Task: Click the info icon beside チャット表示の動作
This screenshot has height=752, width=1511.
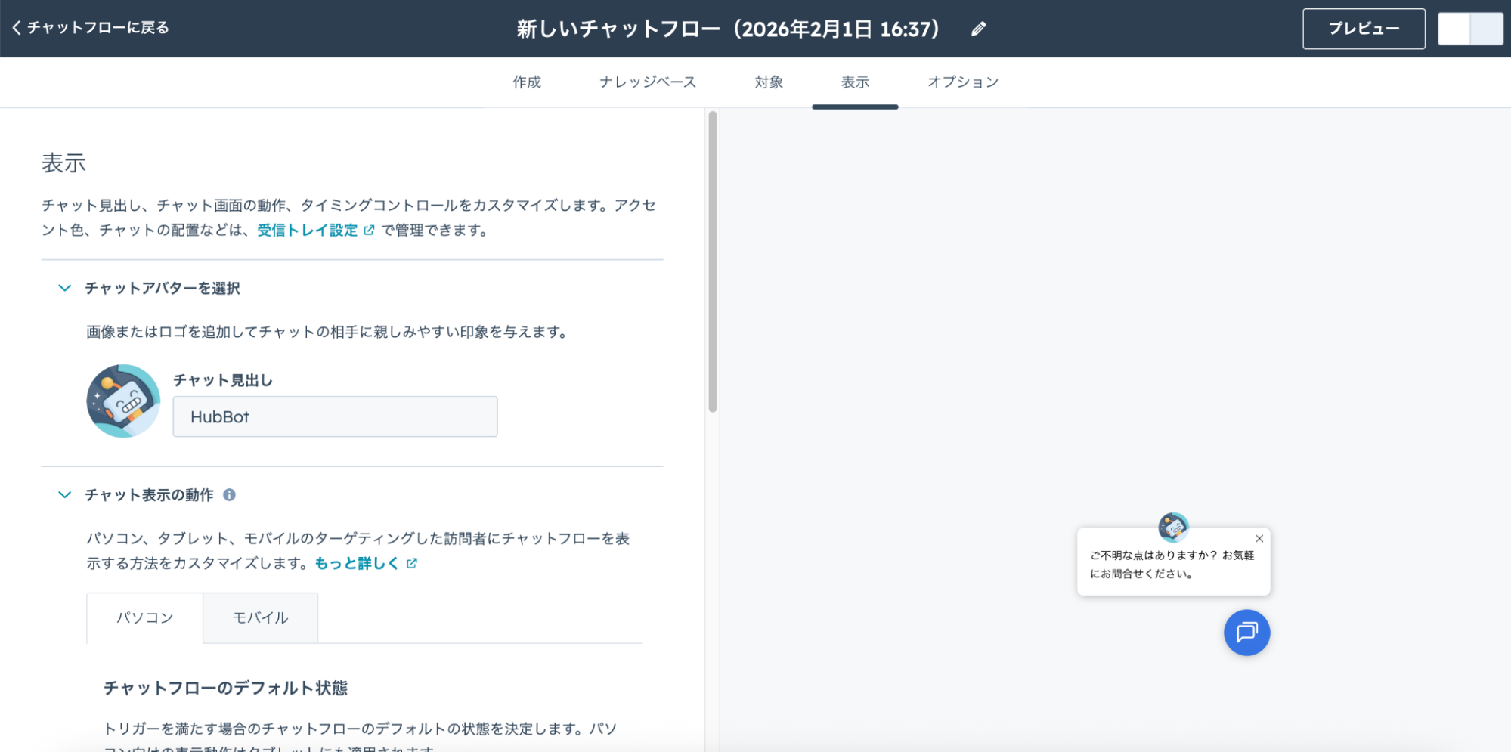Action: coord(229,495)
